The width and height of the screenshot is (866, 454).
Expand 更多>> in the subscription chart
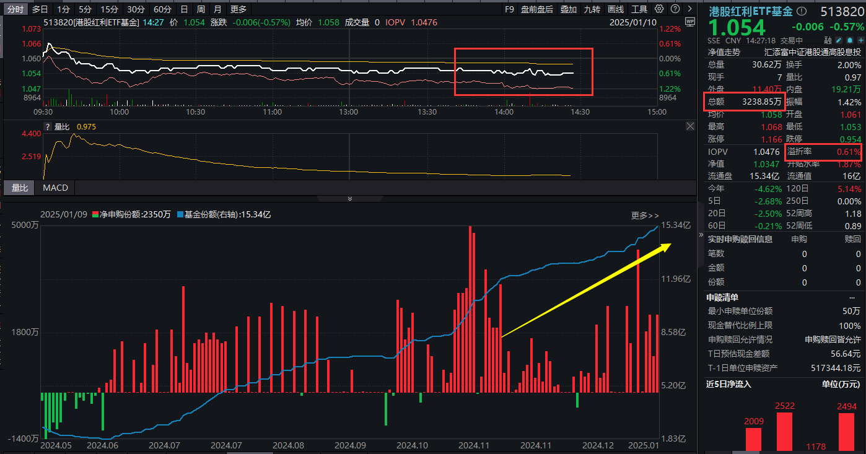tap(645, 216)
